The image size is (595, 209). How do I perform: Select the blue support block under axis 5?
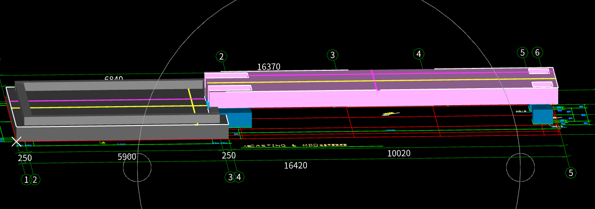point(542,114)
